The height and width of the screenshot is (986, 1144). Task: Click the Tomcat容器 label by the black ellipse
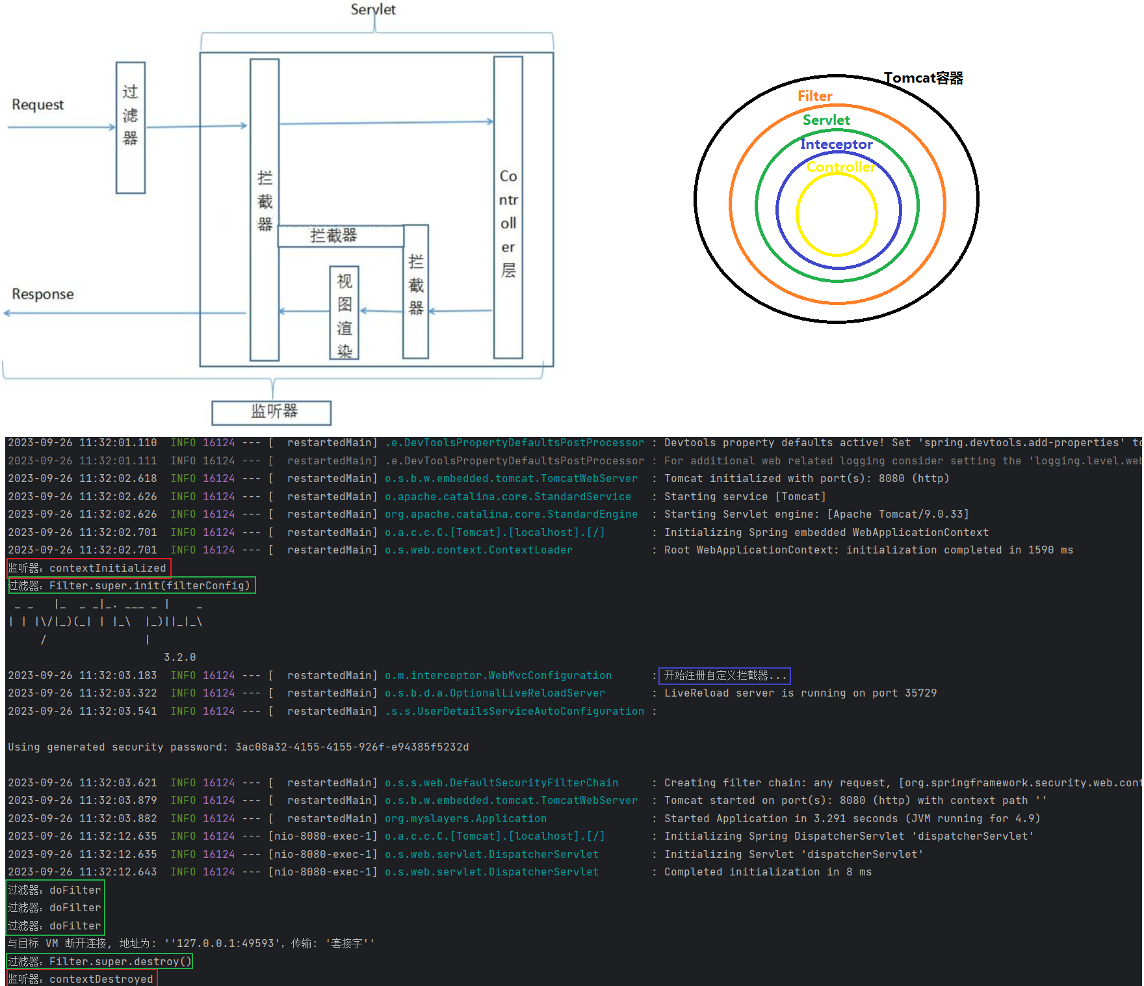(923, 78)
